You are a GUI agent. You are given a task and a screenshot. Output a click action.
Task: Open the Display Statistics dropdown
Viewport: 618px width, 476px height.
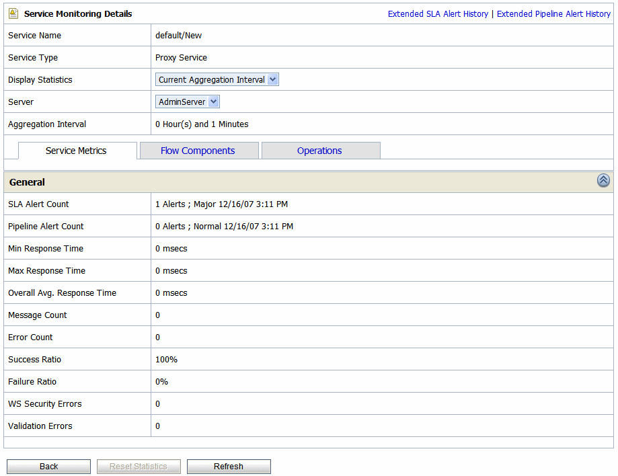pyautogui.click(x=217, y=79)
